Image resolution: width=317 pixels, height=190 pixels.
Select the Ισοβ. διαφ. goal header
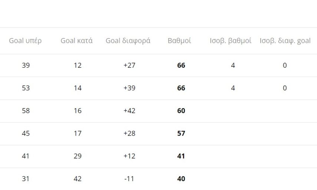(285, 41)
